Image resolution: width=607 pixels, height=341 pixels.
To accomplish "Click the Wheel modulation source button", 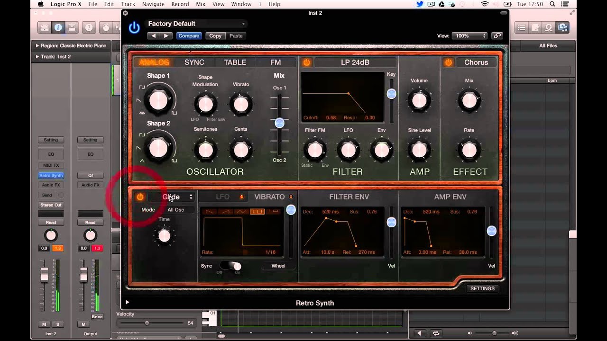I will click(278, 266).
